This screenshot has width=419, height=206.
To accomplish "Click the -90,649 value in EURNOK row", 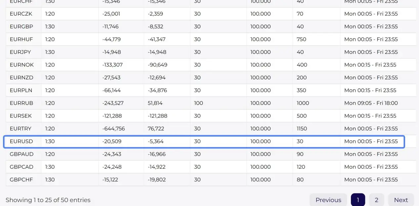I will click(157, 65).
